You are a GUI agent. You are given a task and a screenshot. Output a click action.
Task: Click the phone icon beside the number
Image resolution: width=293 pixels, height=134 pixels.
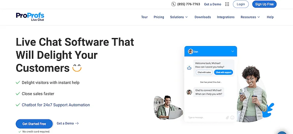point(173,4)
